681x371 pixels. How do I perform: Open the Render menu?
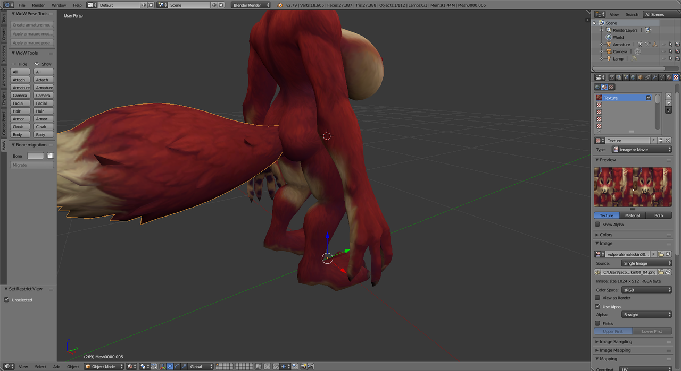click(x=38, y=5)
